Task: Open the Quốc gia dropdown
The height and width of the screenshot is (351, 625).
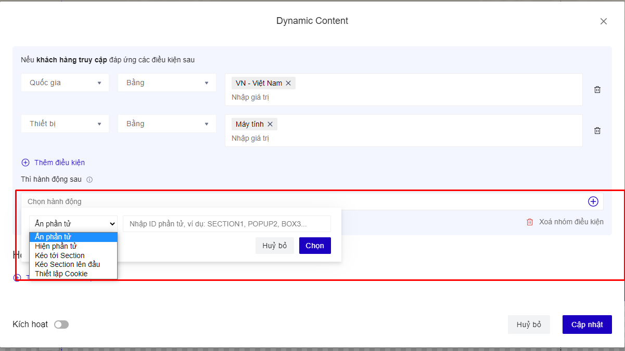Action: tap(65, 83)
